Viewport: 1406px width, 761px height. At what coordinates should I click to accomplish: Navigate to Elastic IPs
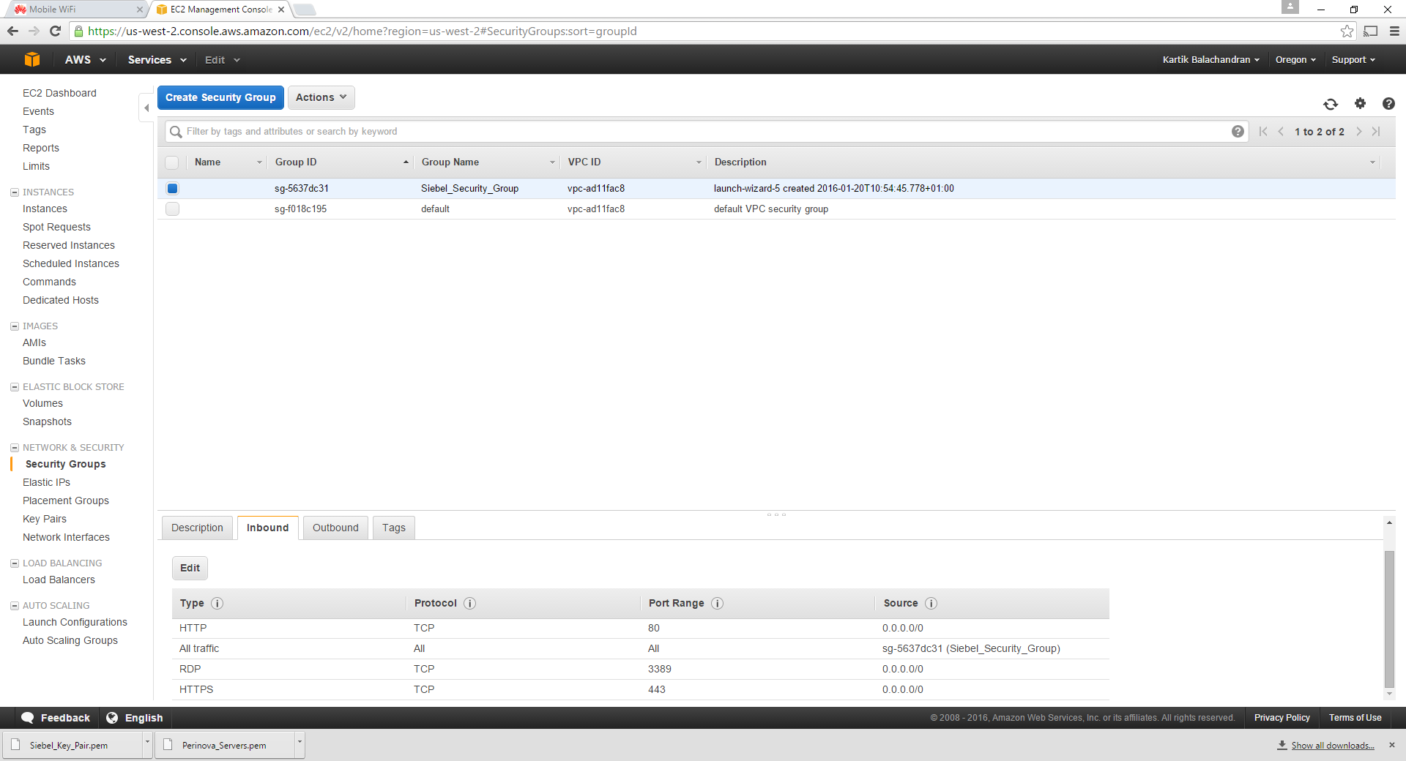coord(46,482)
